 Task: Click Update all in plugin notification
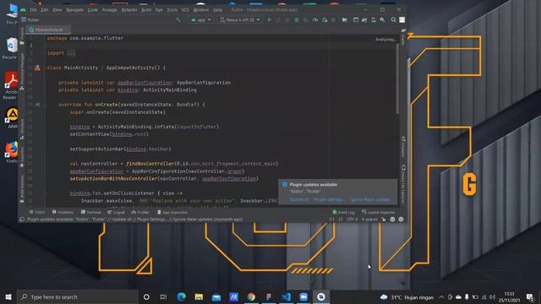pos(299,199)
